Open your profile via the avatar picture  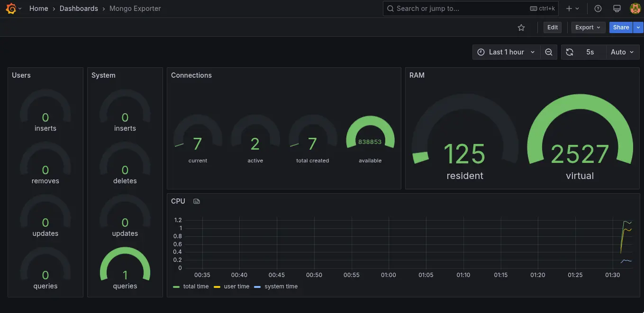tap(635, 8)
